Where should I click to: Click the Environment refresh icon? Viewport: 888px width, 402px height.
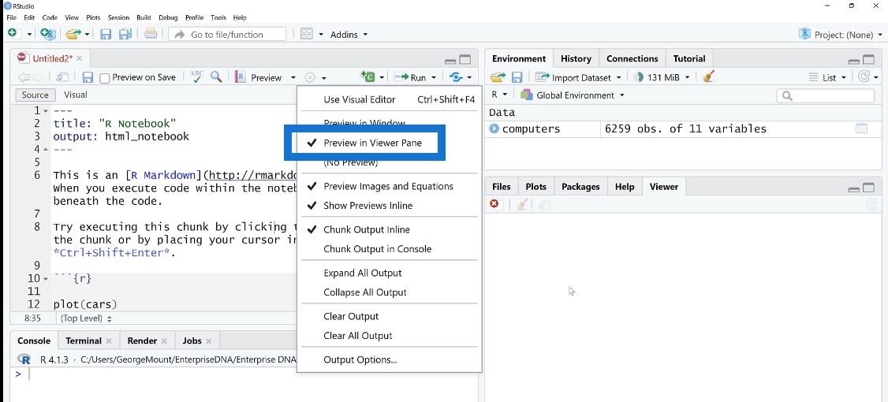point(864,76)
